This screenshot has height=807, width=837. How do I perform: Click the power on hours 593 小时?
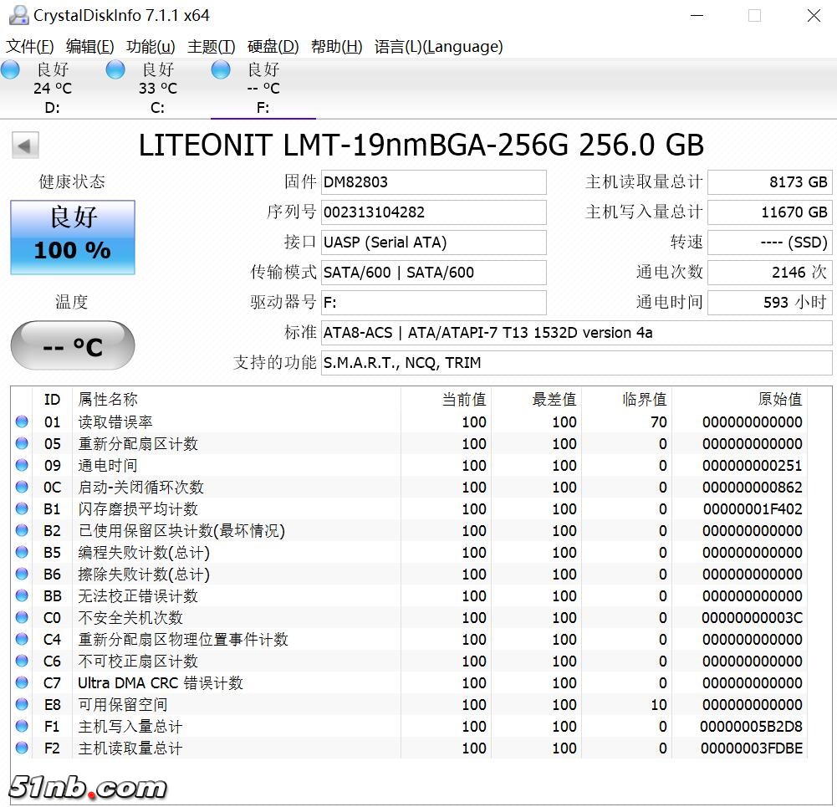770,303
